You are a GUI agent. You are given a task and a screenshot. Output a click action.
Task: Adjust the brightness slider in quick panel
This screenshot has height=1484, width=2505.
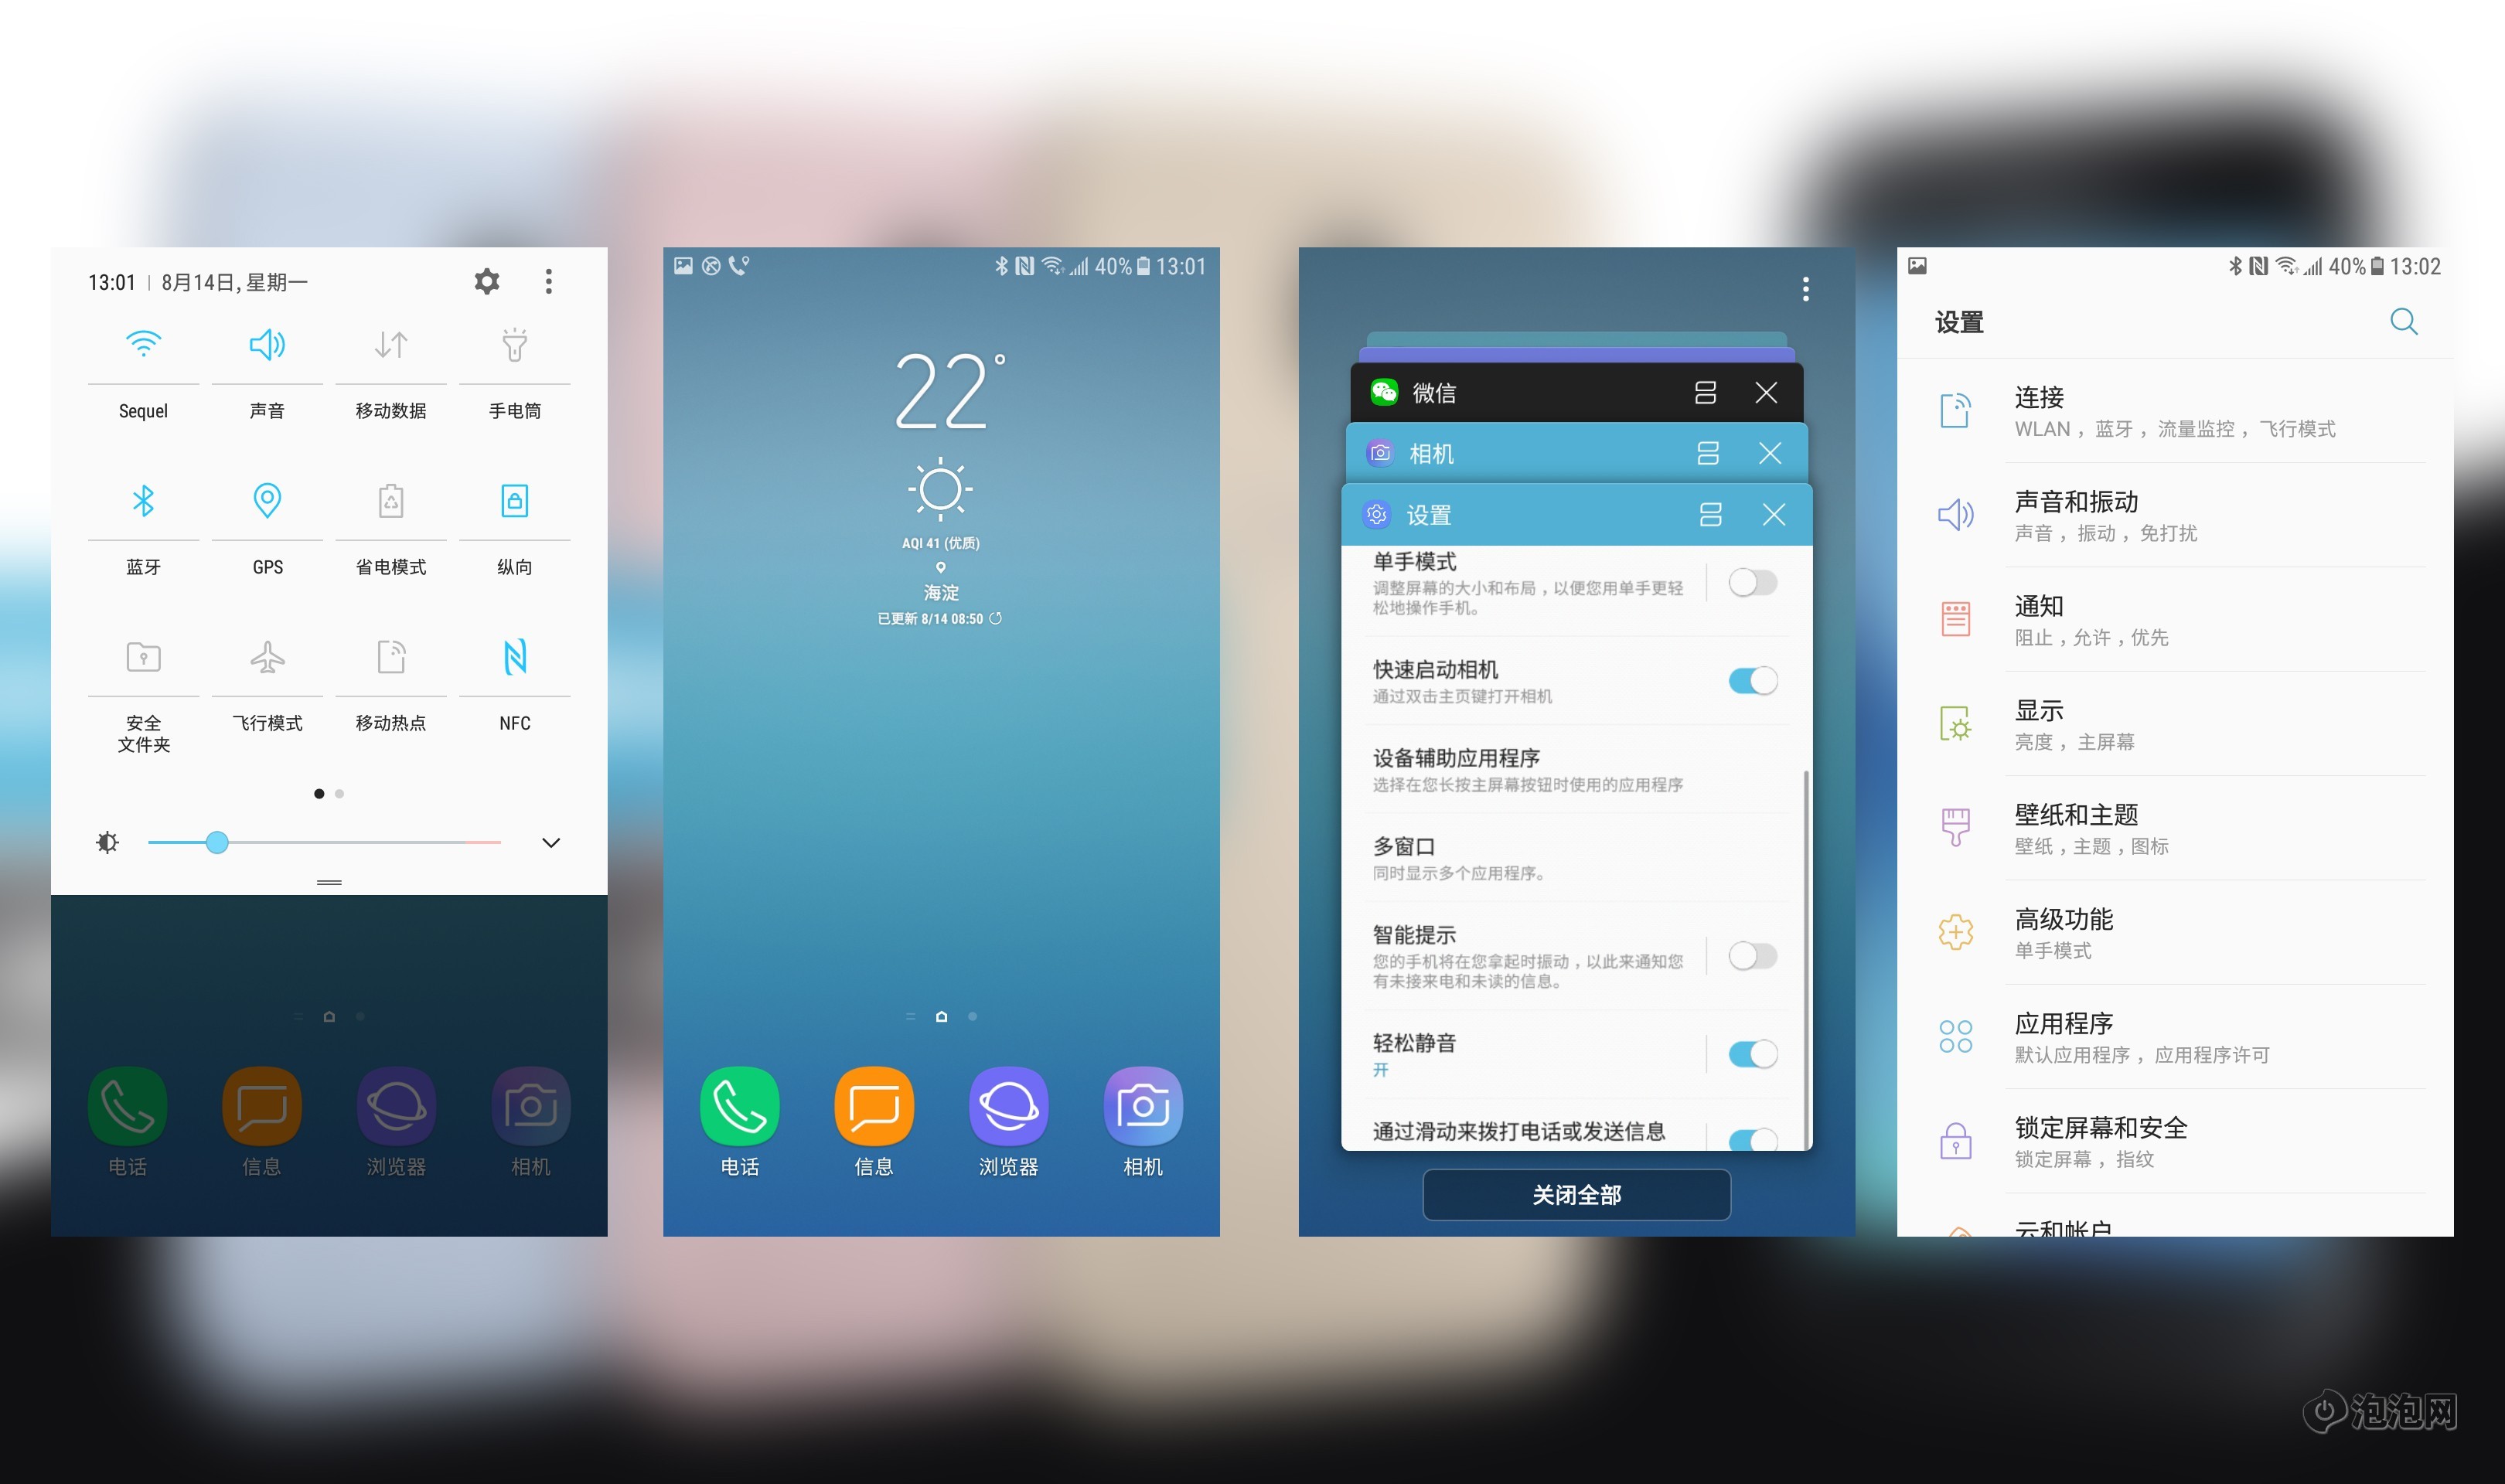[x=216, y=842]
